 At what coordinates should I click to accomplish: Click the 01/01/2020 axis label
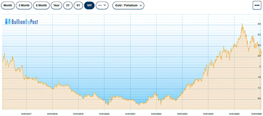[x=104, y=114]
